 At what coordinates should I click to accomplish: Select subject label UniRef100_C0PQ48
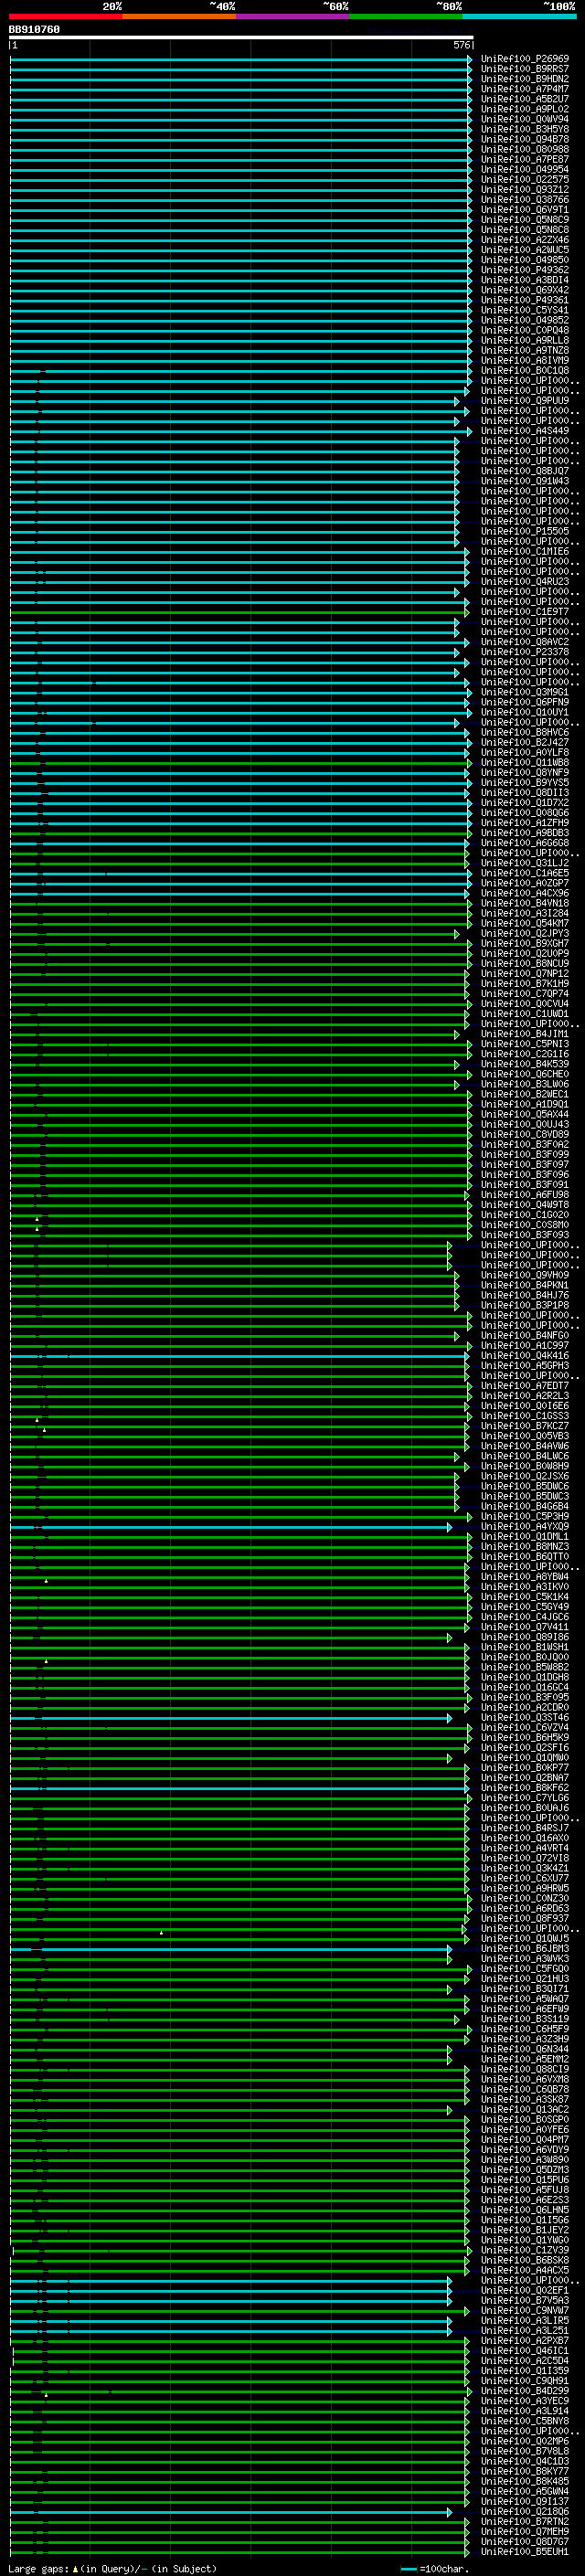point(525,330)
